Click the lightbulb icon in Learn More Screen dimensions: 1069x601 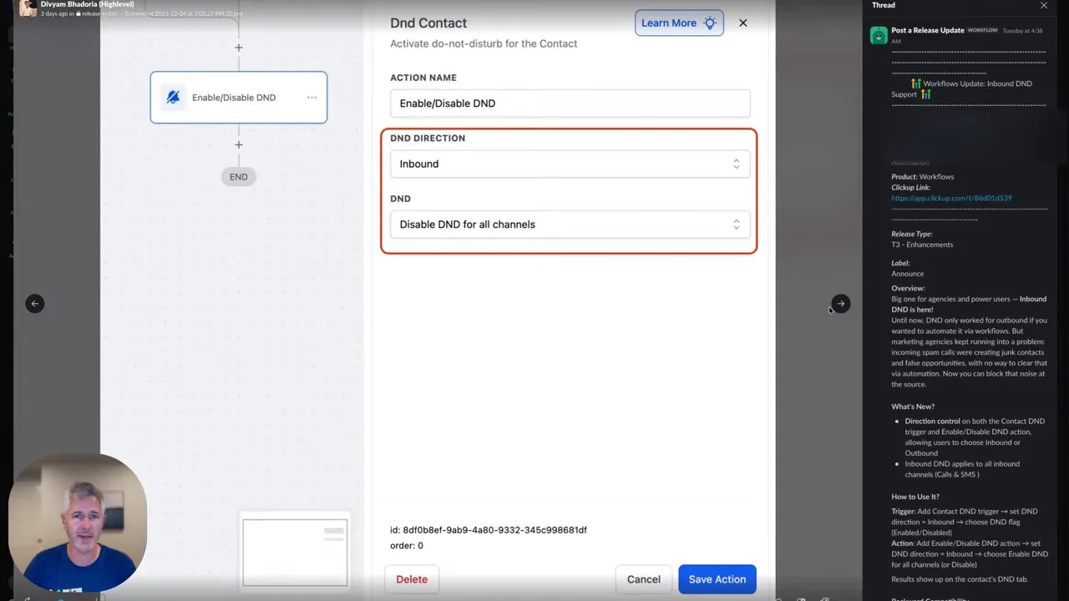(710, 23)
